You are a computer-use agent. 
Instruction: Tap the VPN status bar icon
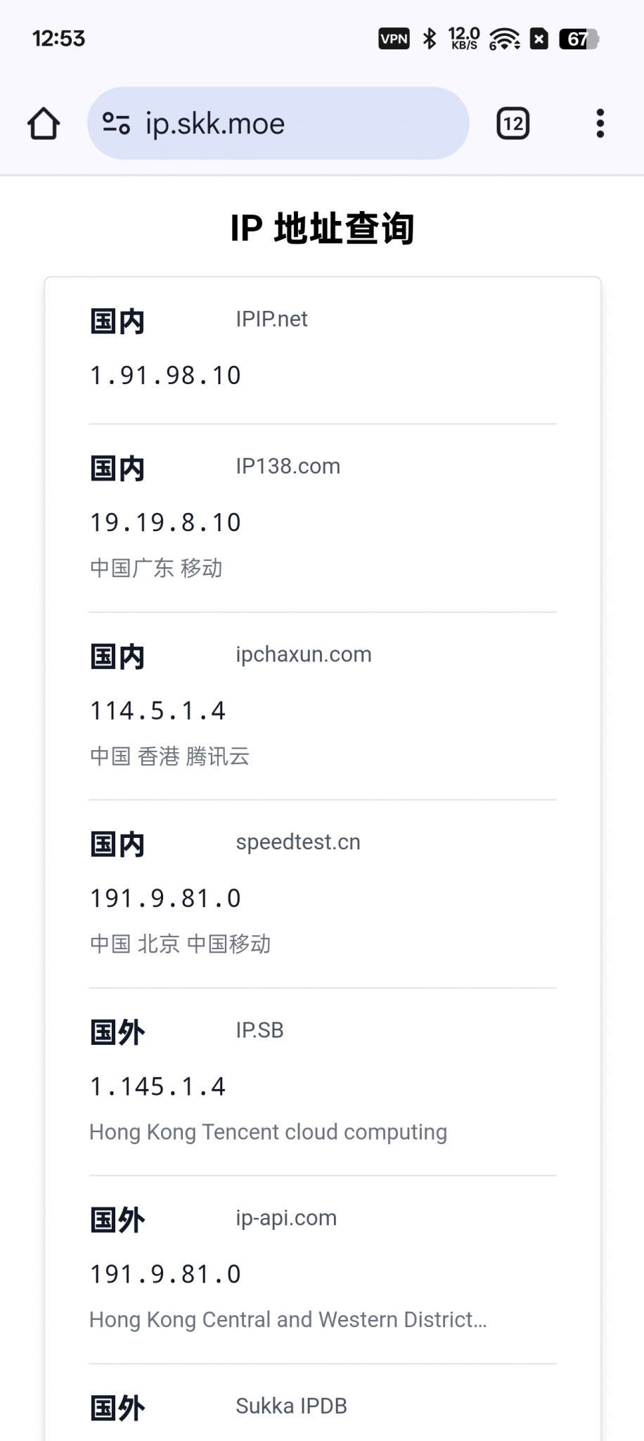(394, 39)
